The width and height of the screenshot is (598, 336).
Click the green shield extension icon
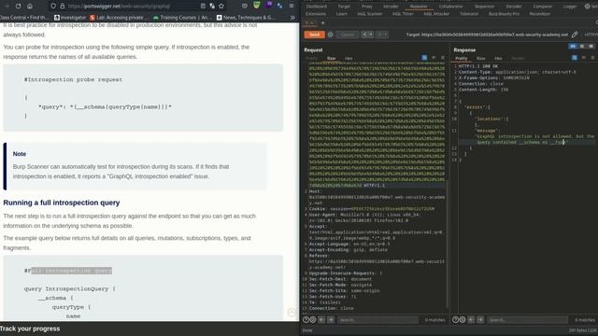(257, 6)
